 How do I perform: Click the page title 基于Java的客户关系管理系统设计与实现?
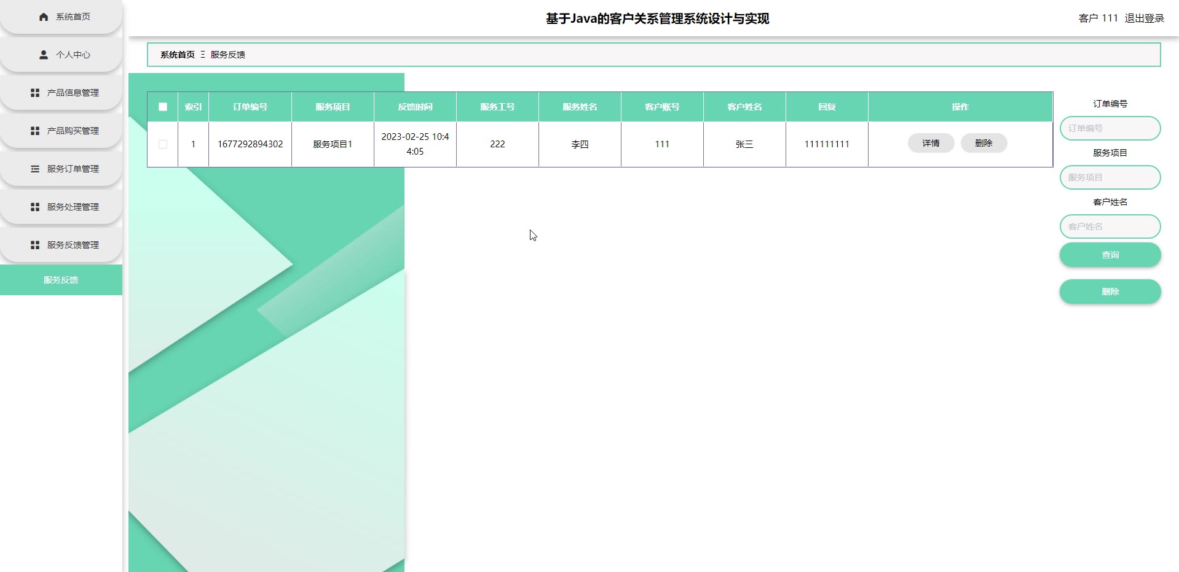[x=657, y=18]
